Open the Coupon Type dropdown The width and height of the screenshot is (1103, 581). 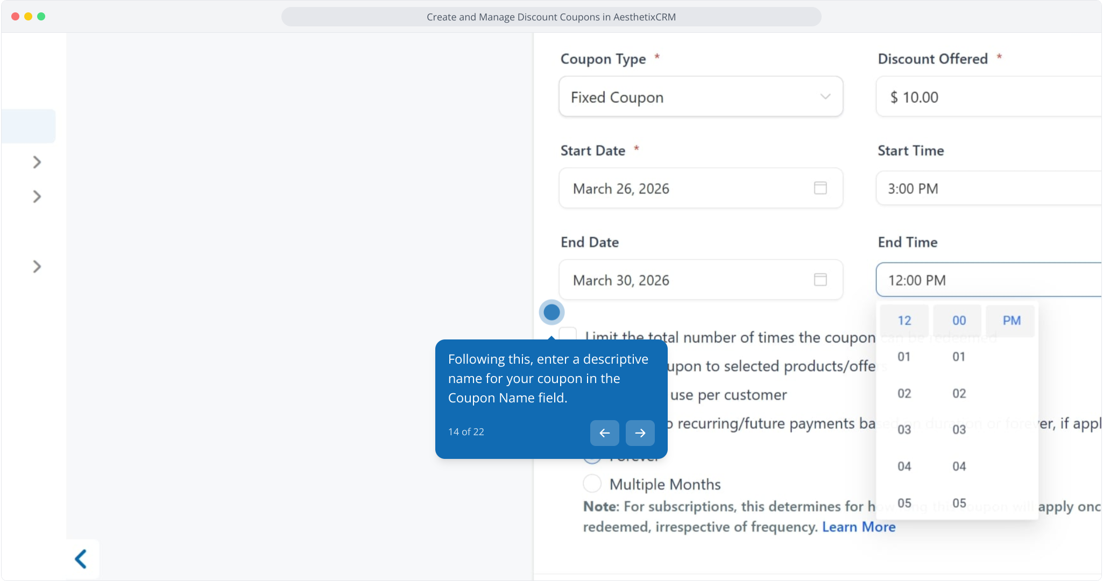coord(700,97)
